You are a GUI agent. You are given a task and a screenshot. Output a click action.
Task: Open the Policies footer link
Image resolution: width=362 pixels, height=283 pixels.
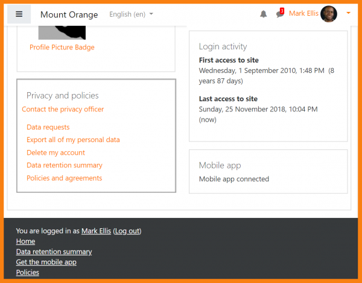click(x=27, y=272)
